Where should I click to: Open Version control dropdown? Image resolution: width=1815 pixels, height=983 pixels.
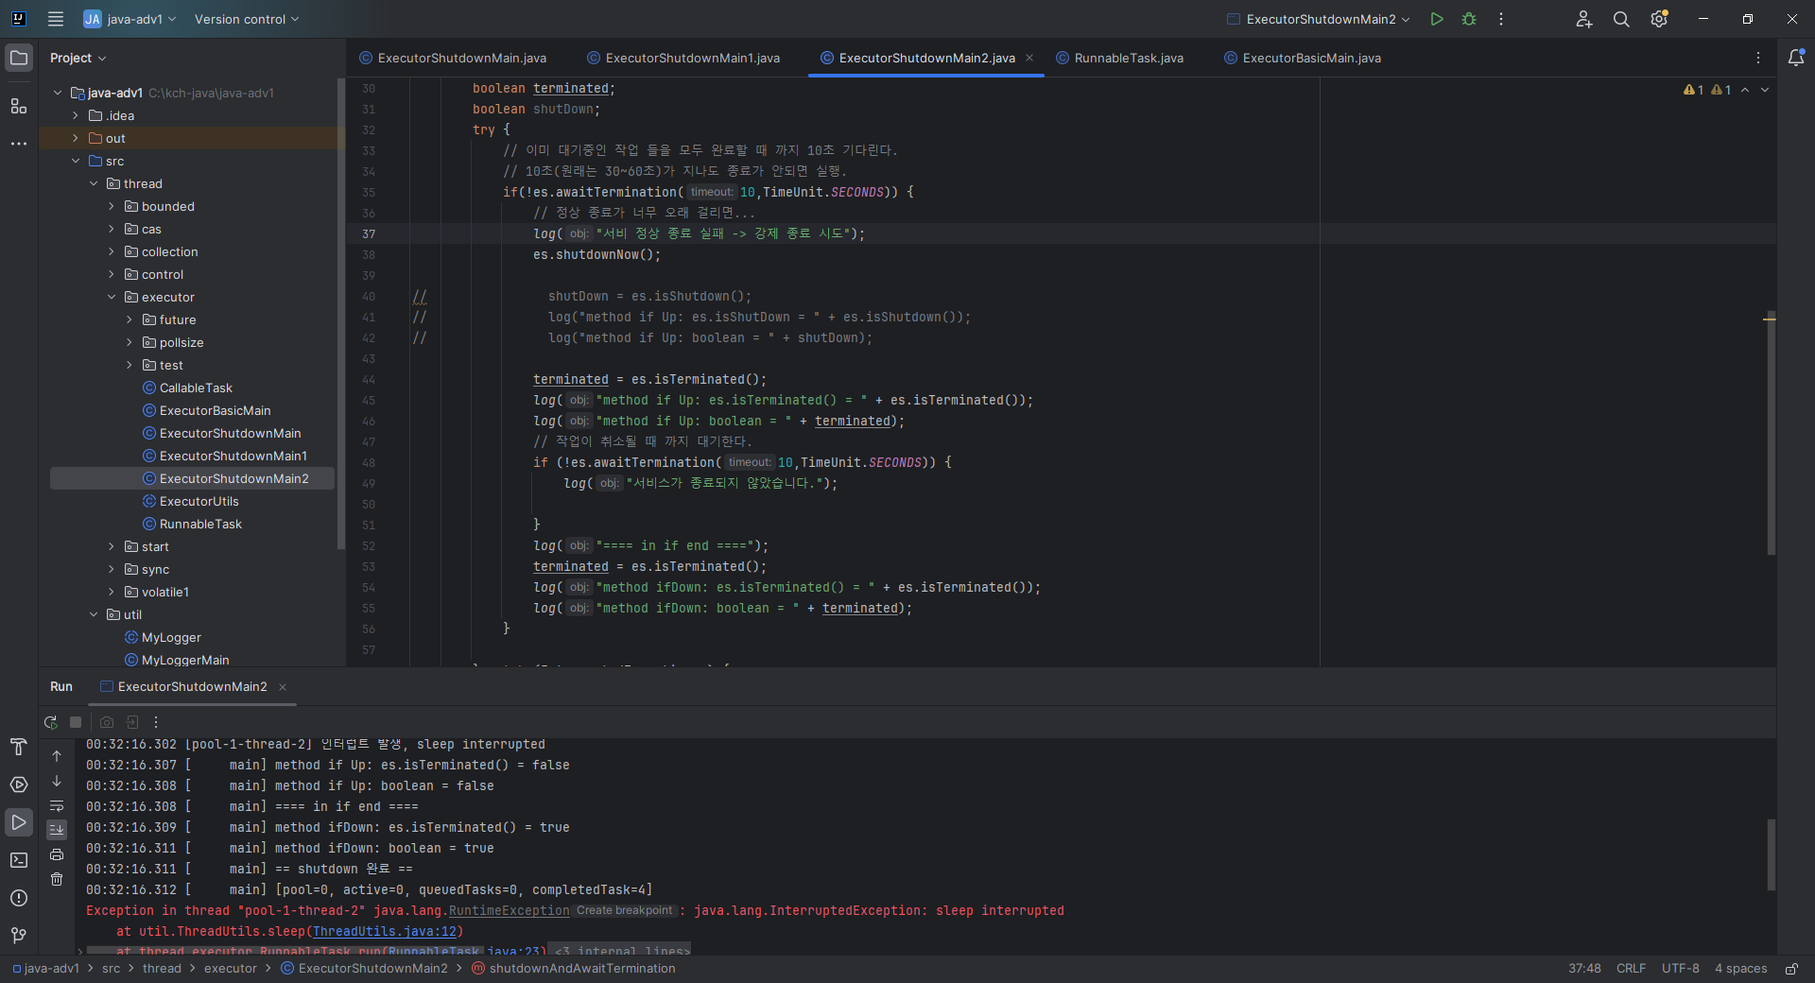[x=247, y=19]
